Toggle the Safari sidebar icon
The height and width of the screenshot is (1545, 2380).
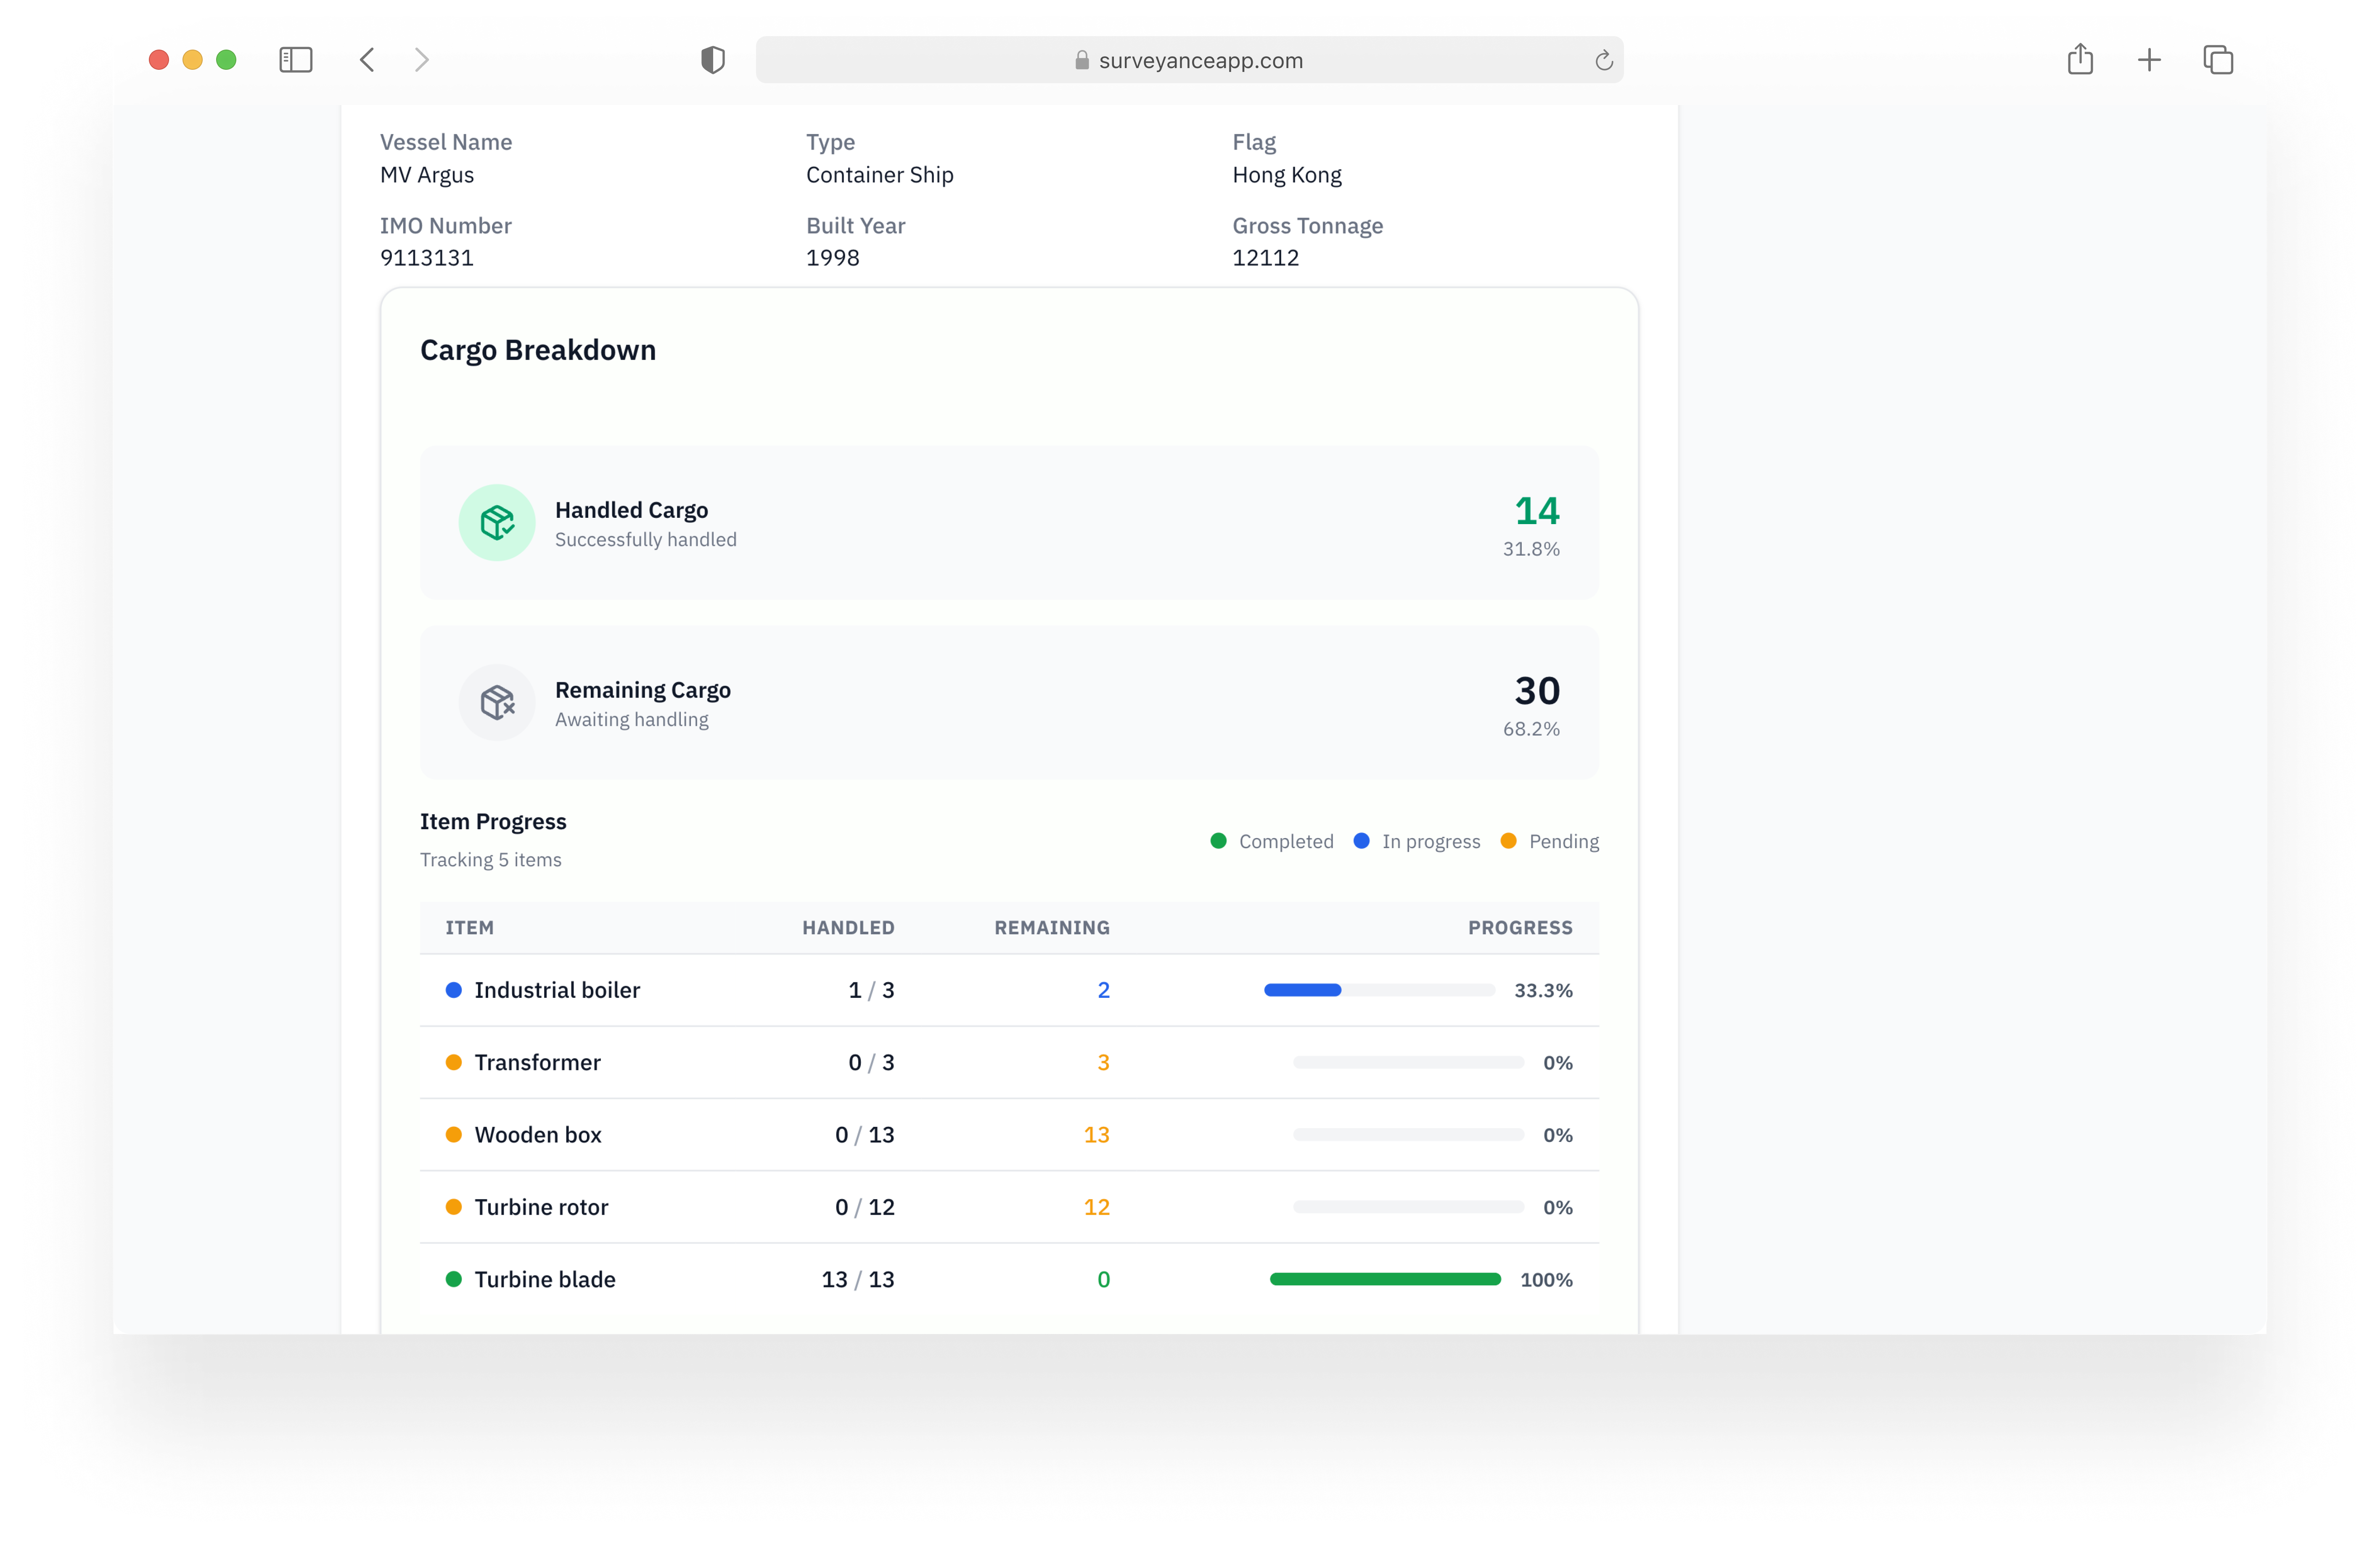[x=296, y=60]
